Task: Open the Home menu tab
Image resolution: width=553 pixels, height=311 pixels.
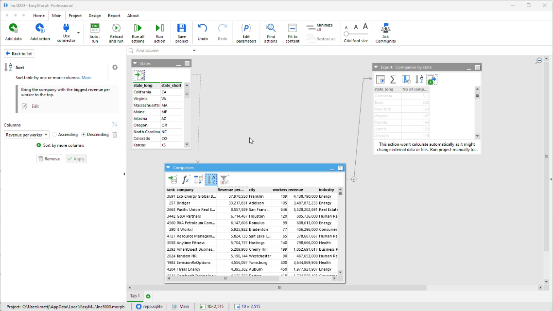Action: pos(39,16)
